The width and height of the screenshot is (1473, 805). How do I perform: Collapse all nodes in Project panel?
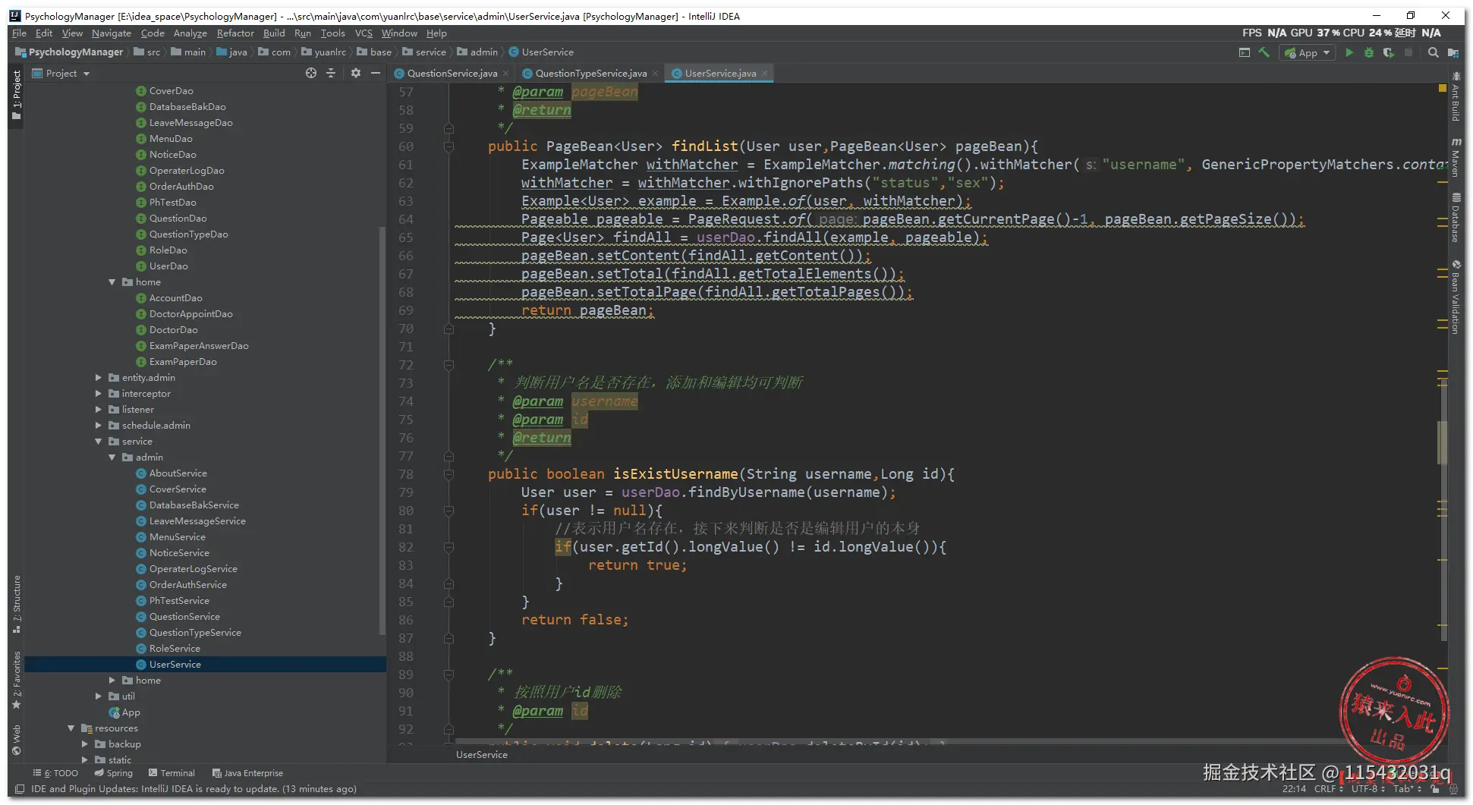click(331, 73)
